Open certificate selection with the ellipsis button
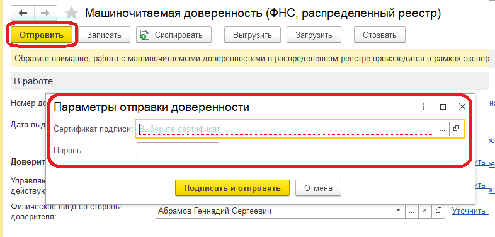 click(x=442, y=129)
